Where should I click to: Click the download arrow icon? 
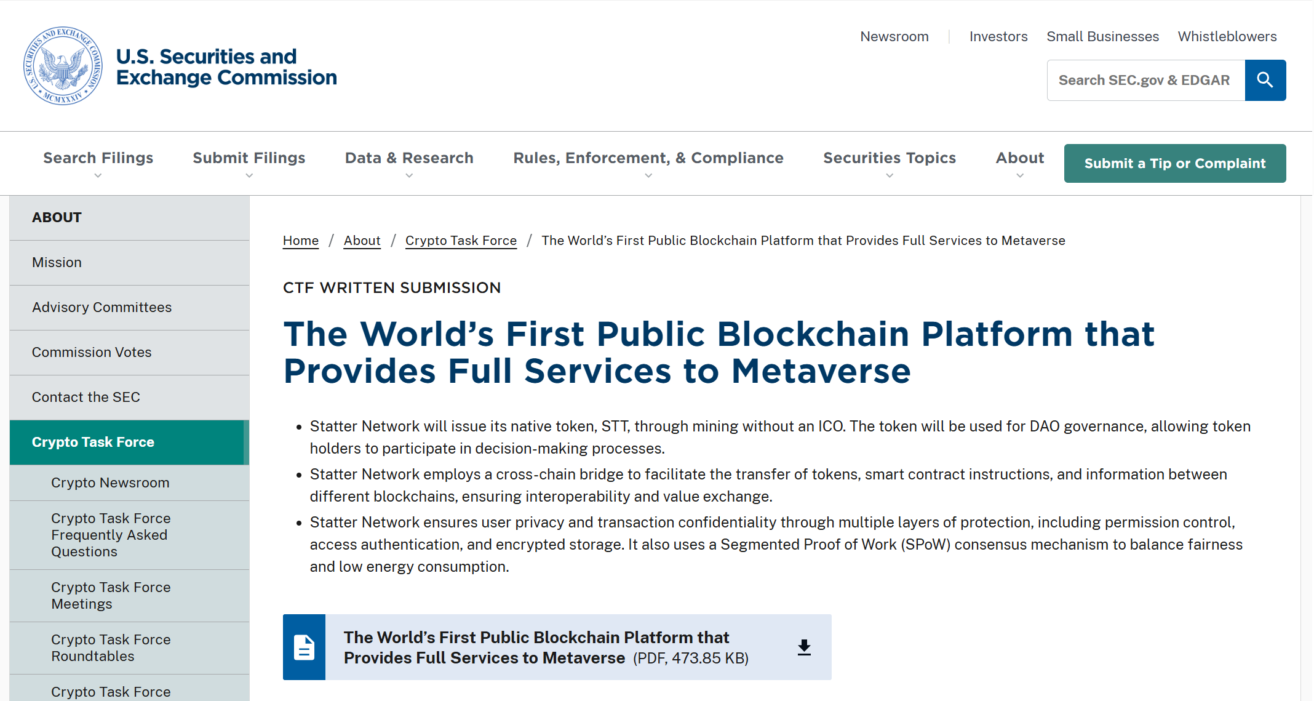coord(804,647)
